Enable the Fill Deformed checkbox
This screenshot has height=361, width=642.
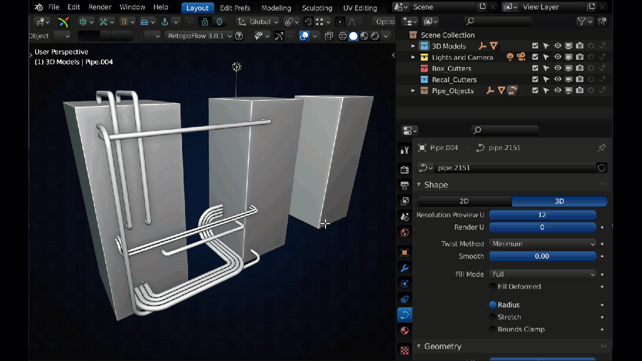493,287
